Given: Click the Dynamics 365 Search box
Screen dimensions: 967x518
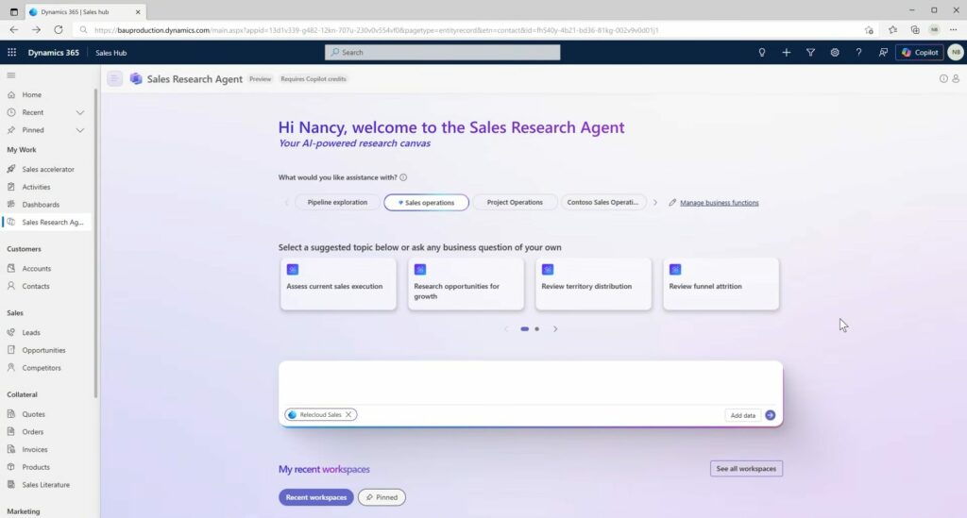Looking at the screenshot, I should coord(442,52).
